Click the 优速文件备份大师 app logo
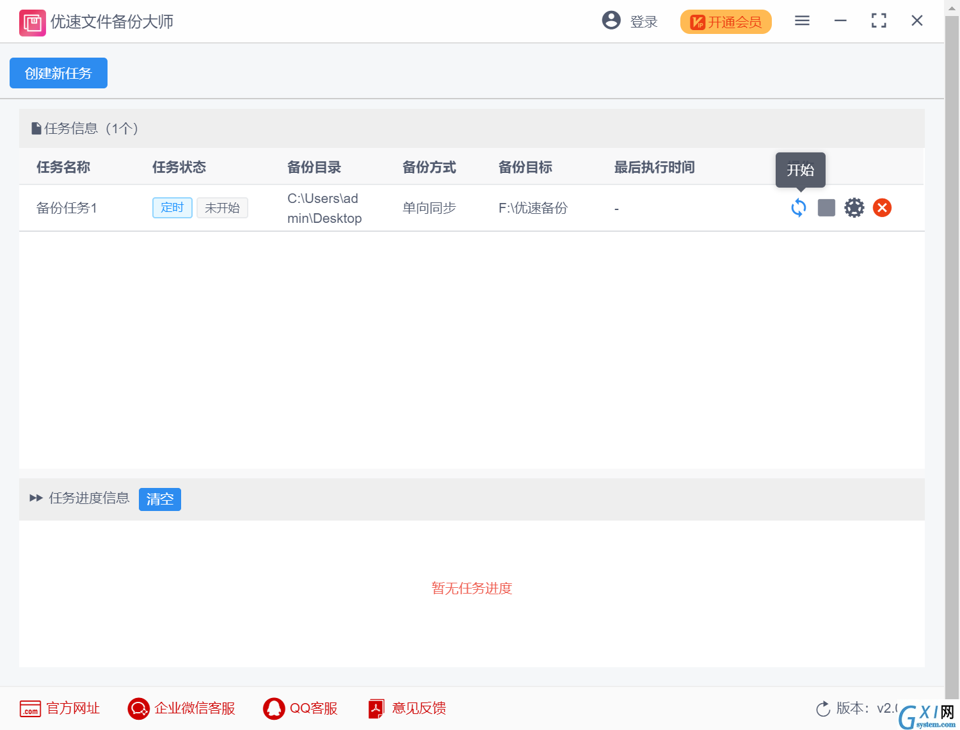 pos(33,23)
